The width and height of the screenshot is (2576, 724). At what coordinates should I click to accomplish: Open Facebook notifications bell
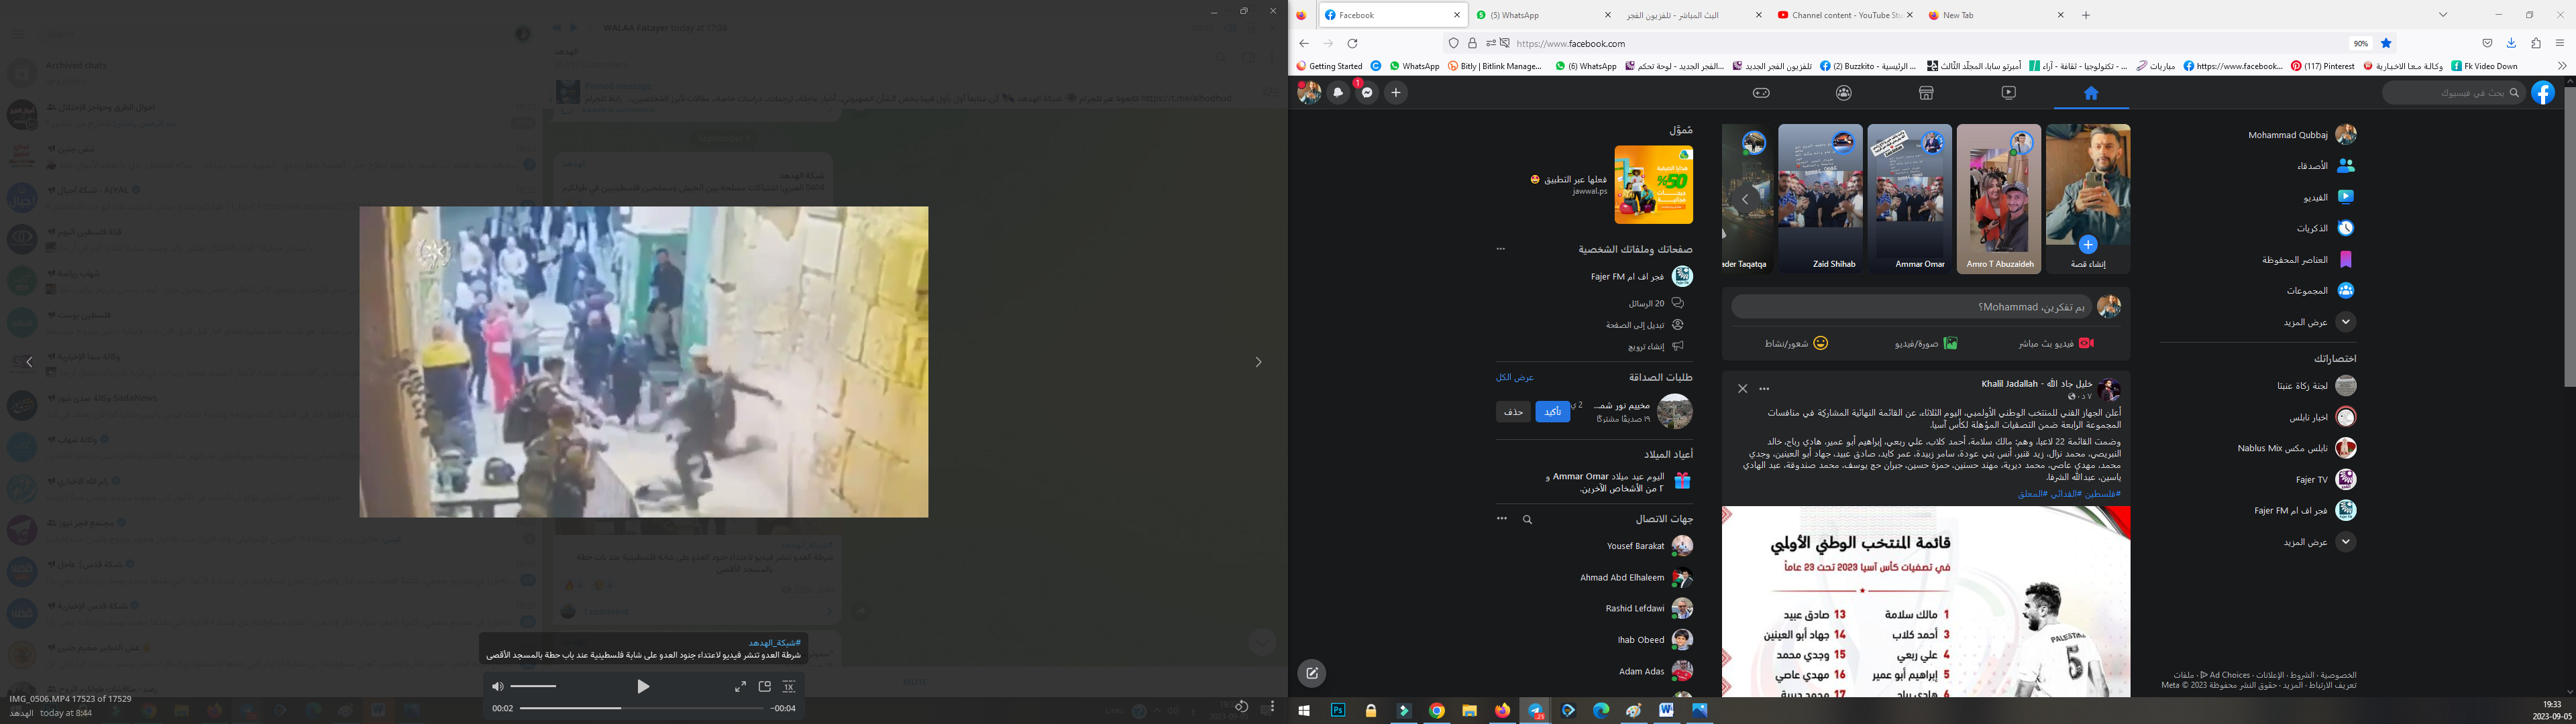point(1338,93)
